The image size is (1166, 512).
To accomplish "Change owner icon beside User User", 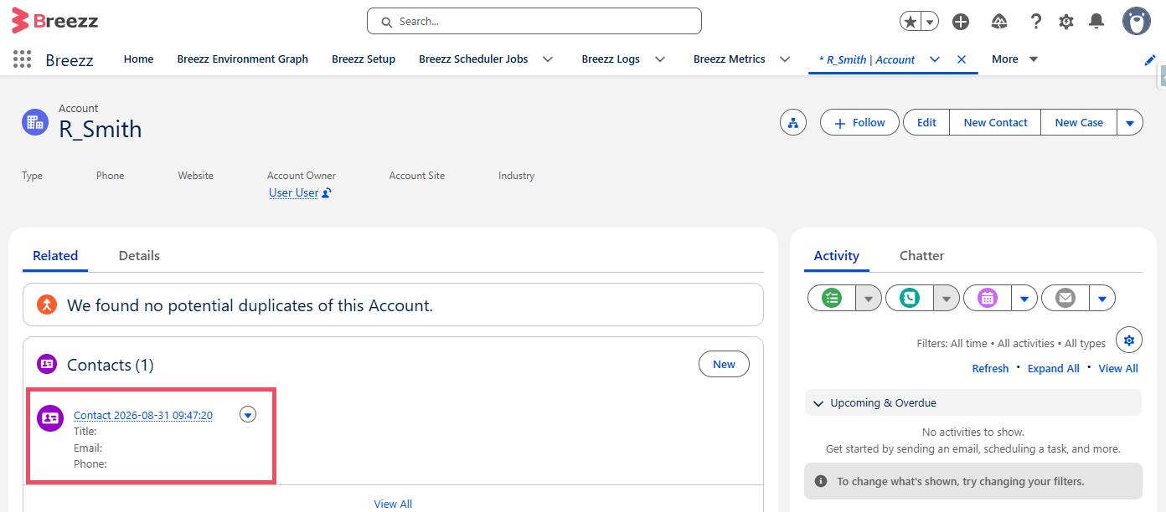I will point(327,192).
